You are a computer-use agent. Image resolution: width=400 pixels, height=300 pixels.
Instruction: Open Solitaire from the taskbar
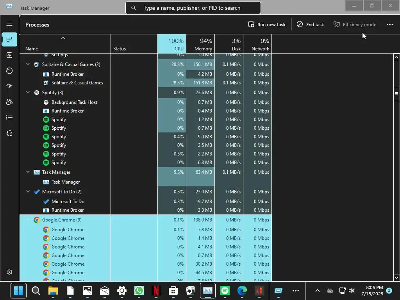click(x=191, y=290)
